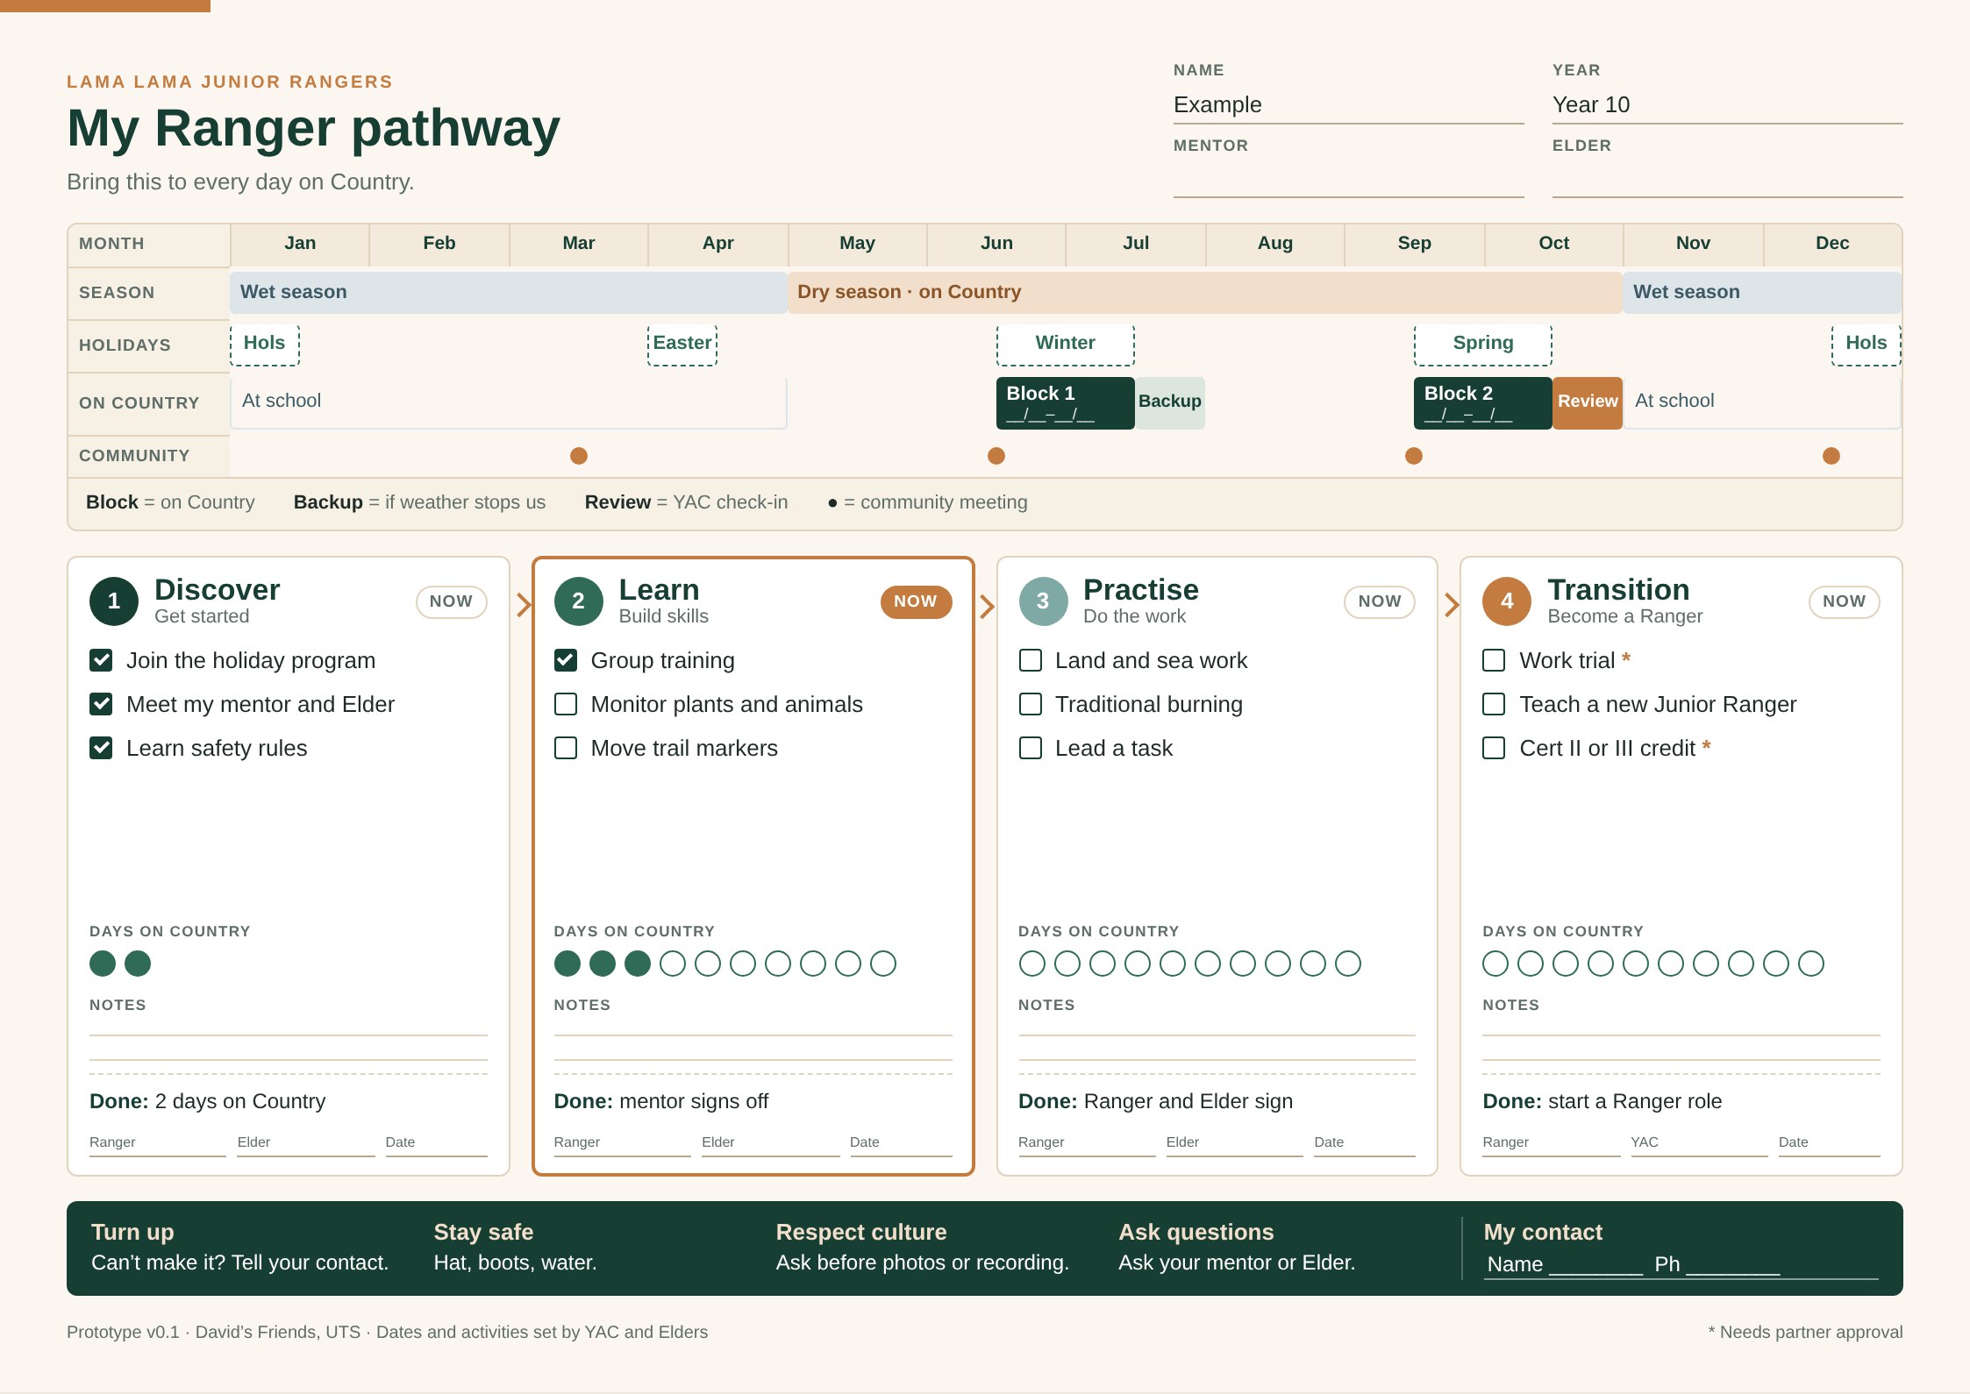Viewport: 1970px width, 1394px height.
Task: Select the June community meeting dot
Action: click(996, 456)
